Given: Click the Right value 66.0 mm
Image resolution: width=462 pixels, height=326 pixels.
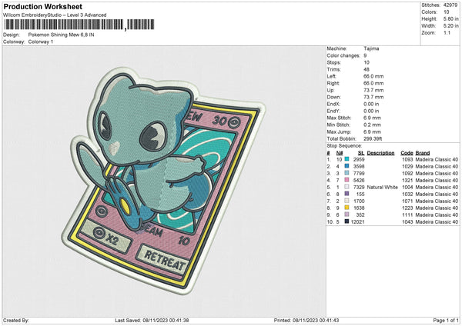Looking at the screenshot, I should point(373,83).
